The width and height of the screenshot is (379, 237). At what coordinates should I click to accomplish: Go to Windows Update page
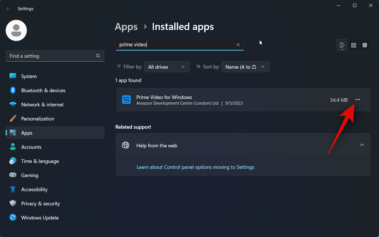click(x=40, y=218)
